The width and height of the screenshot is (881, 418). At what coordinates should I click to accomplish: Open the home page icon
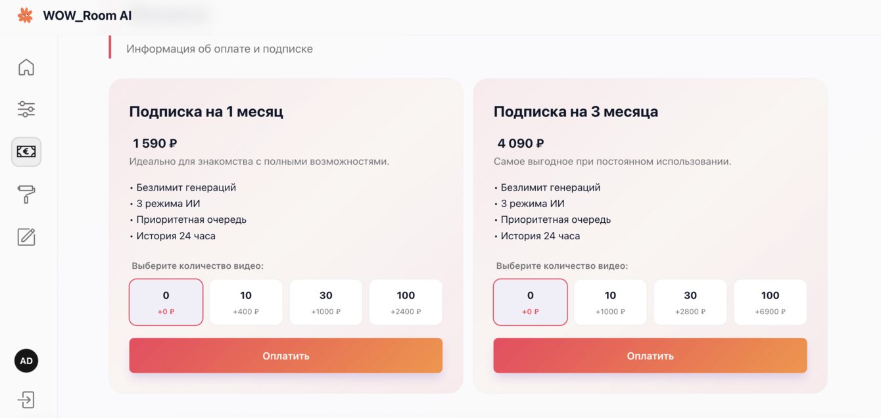point(26,67)
